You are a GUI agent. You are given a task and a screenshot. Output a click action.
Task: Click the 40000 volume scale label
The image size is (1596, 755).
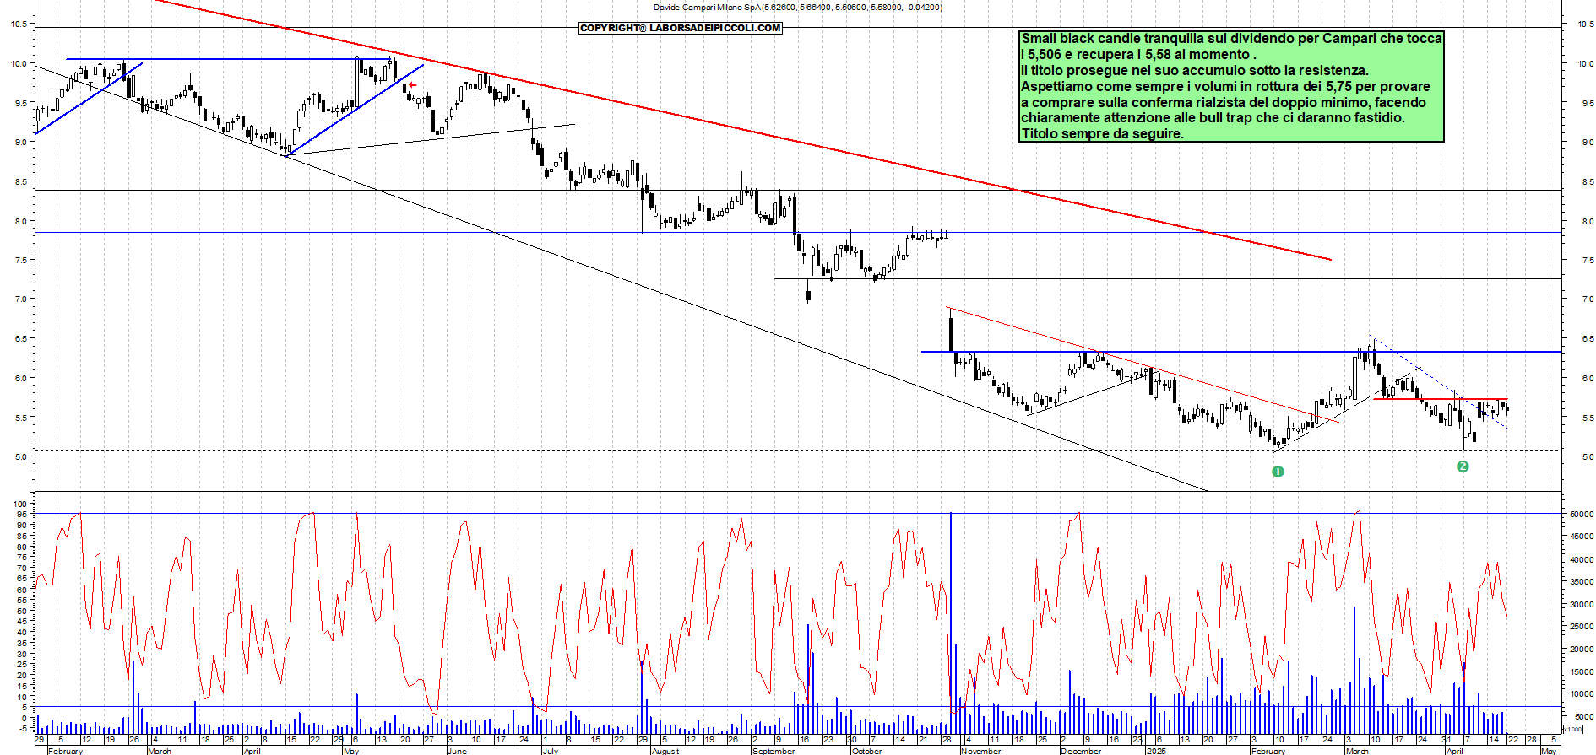(x=1581, y=559)
